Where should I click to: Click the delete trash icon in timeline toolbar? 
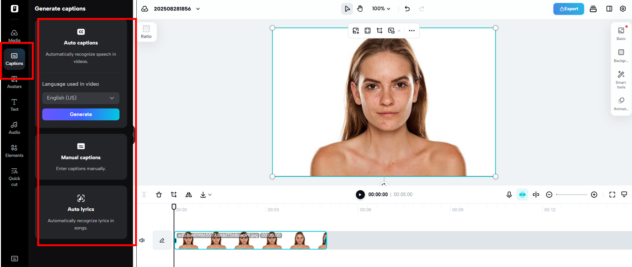point(159,194)
